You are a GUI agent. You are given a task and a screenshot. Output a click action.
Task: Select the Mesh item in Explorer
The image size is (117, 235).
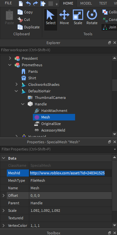54,117
